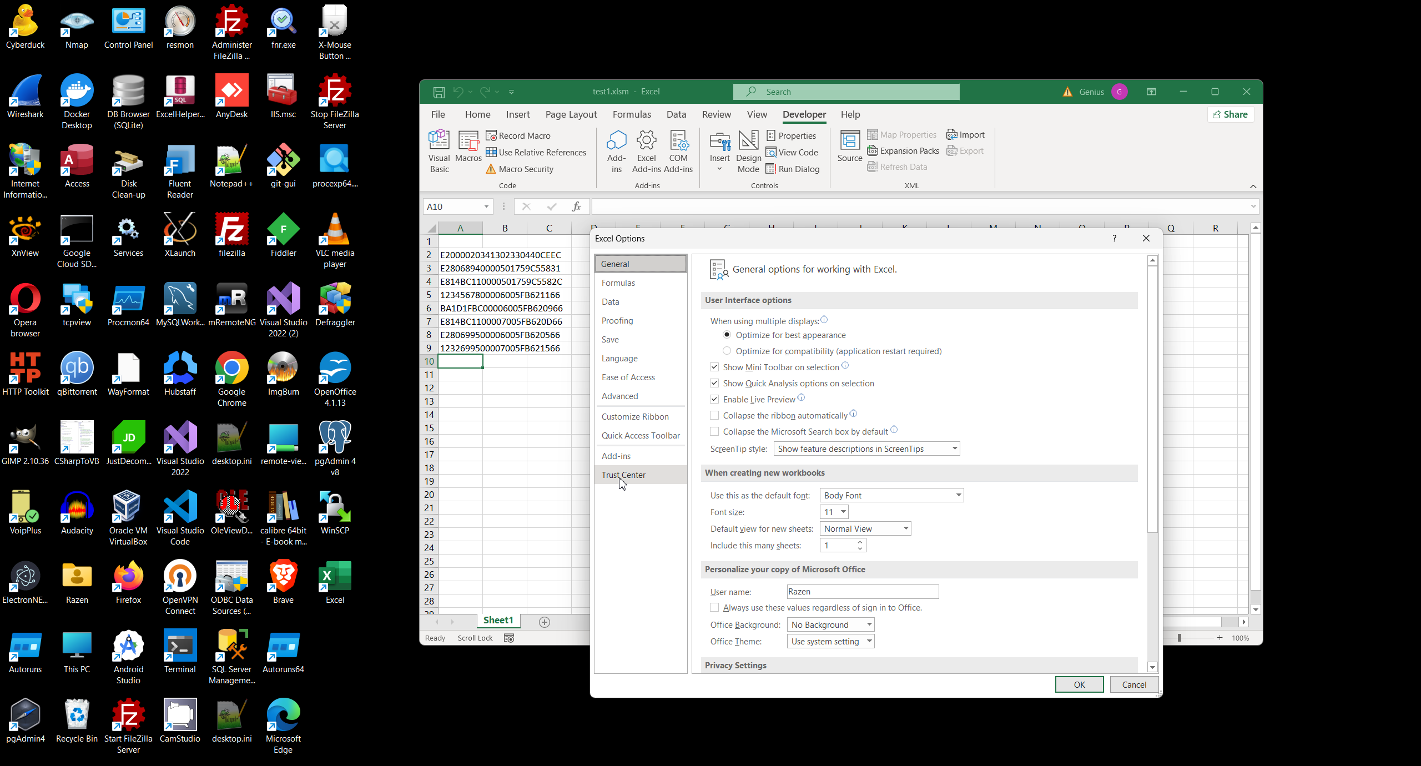Open the Office Theme dropdown

[x=830, y=641]
